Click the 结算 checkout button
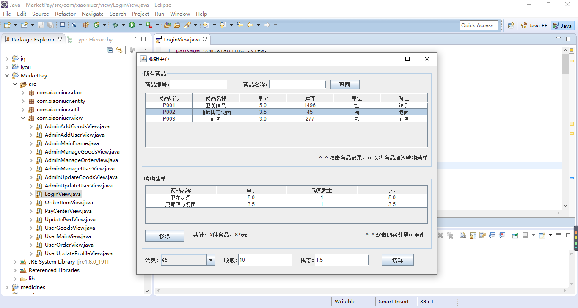Screen dimensions: 578x308 click(x=397, y=260)
